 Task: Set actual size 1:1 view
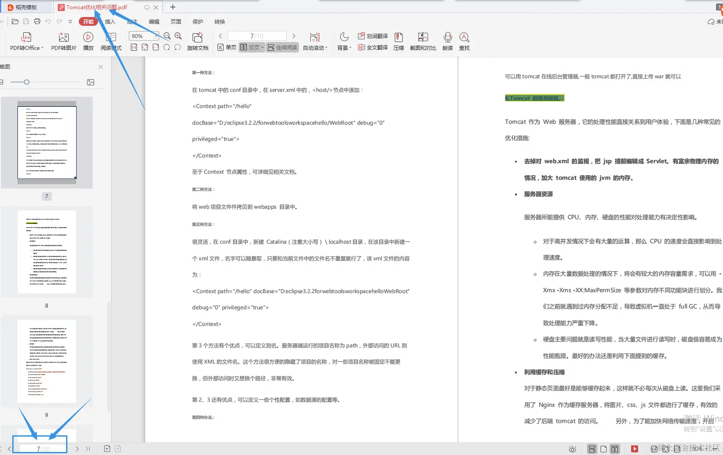tap(134, 47)
